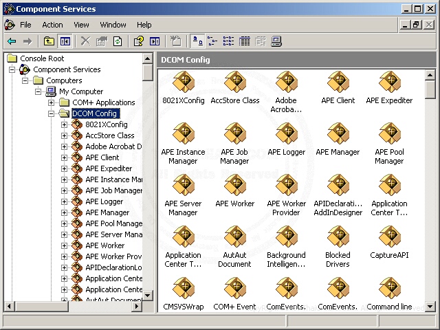Open the View menu

coord(81,25)
